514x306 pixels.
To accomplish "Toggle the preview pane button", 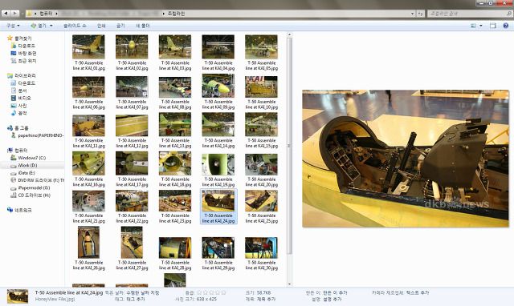I will click(492, 26).
